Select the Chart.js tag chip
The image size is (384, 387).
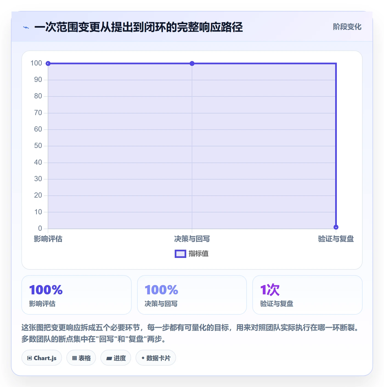[42, 358]
